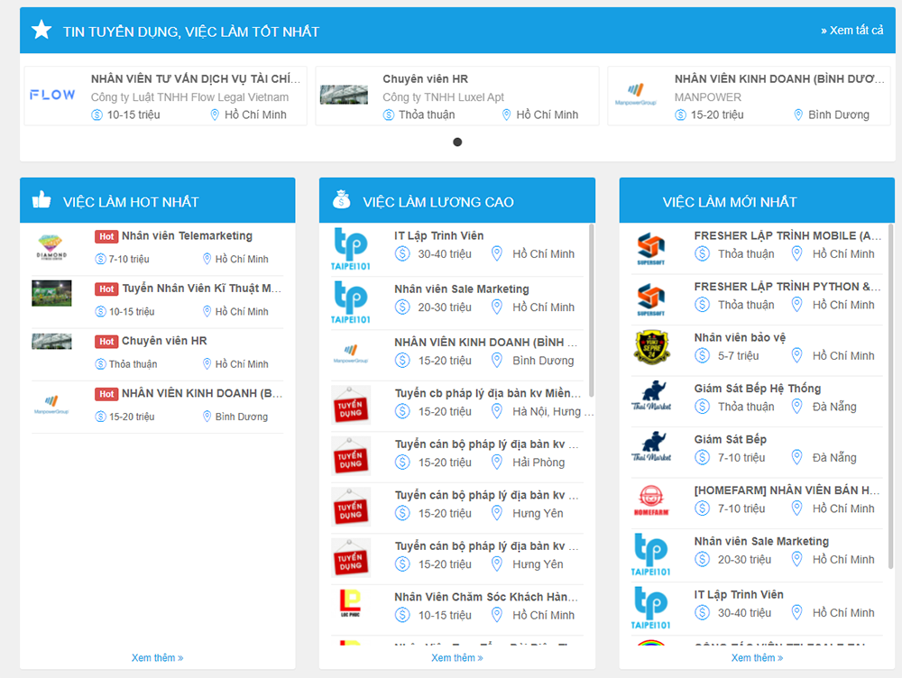Image resolution: width=902 pixels, height=678 pixels.
Task: Click Taipei101 logo beside IT Lập Trình Viên high salary
Action: point(351,250)
